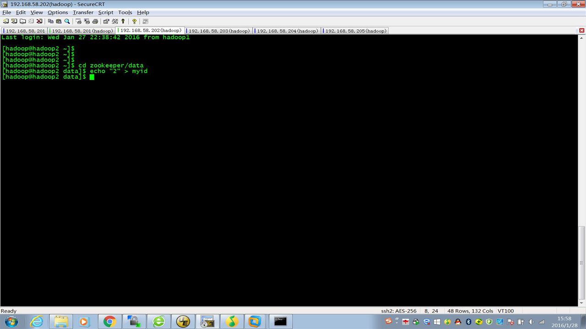Viewport: 586px width, 329px height.
Task: Click 'ssh2: AES-256' in the status bar
Action: tap(399, 311)
